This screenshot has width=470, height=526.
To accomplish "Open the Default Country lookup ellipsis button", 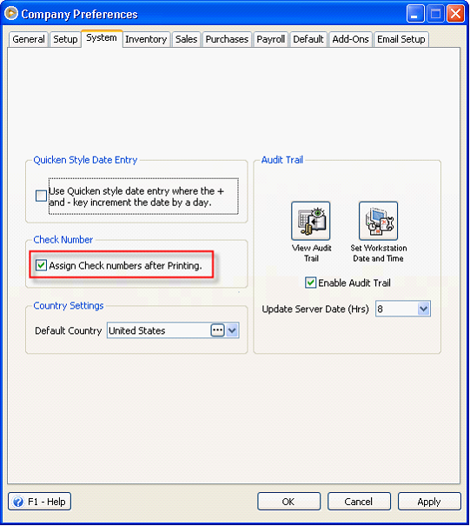I will tap(217, 330).
